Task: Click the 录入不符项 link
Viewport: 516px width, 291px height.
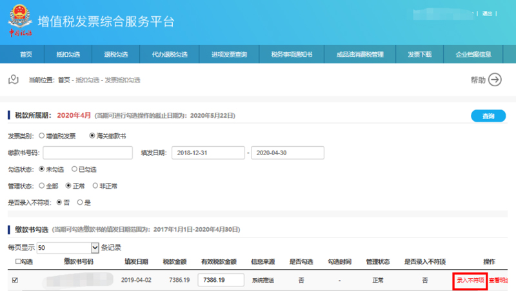Action: (470, 280)
